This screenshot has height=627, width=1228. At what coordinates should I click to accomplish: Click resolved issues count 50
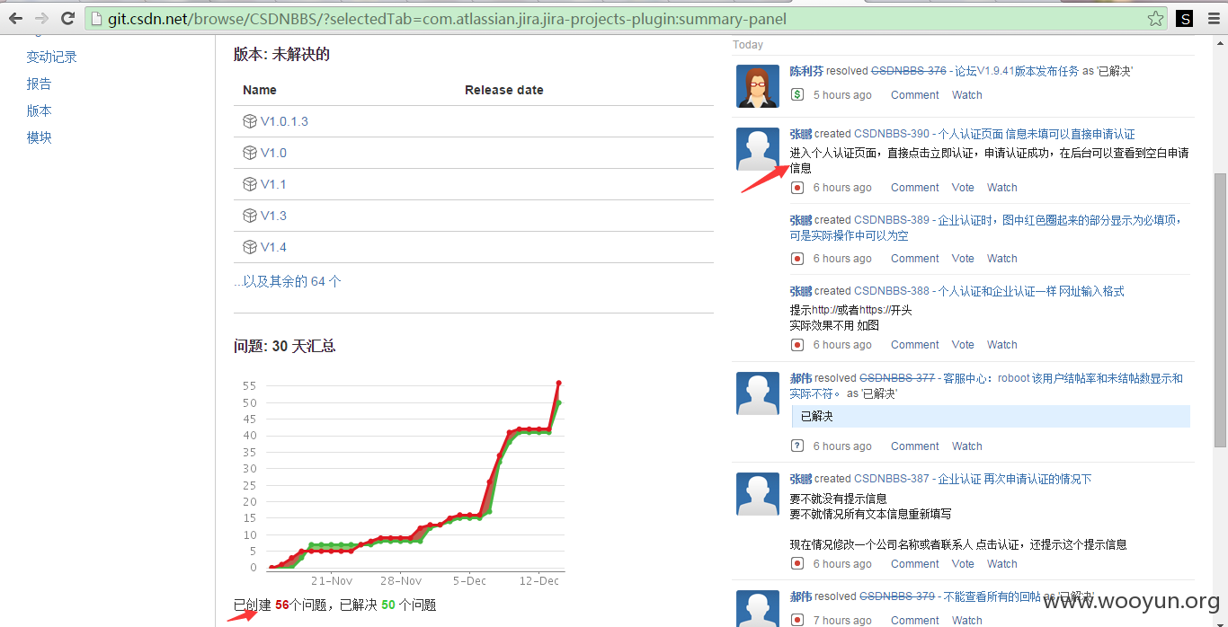(x=387, y=605)
